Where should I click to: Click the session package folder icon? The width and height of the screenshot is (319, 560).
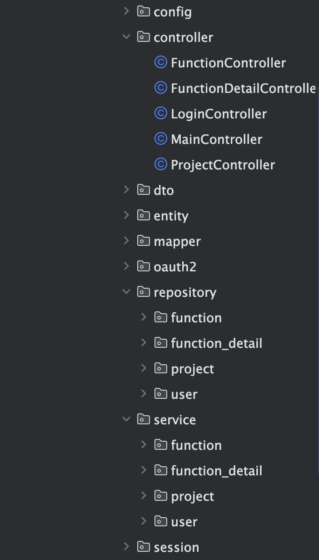[144, 547]
